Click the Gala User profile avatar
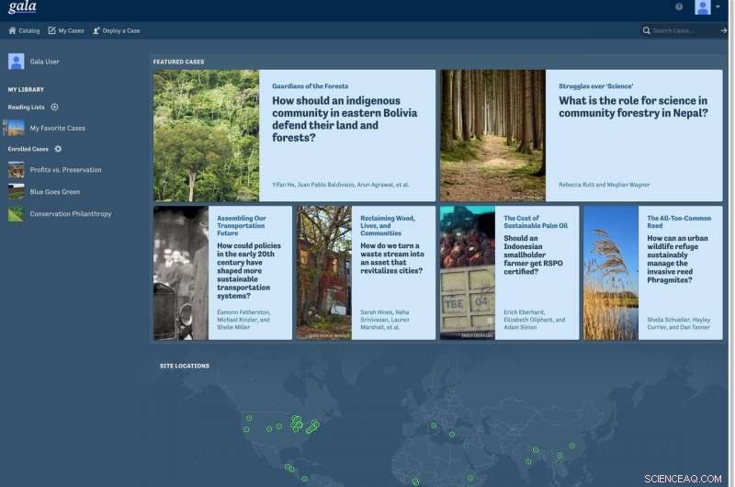The height and width of the screenshot is (487, 735). coord(16,62)
